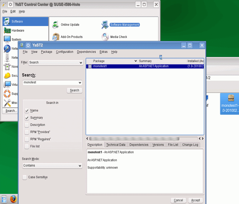The image size is (239, 204).
Task: Click the Support lifebuoy icon in sidebar
Action: [x=7, y=93]
